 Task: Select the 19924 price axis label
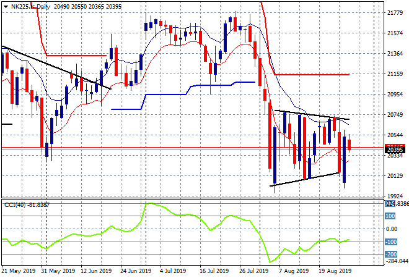coord(395,196)
